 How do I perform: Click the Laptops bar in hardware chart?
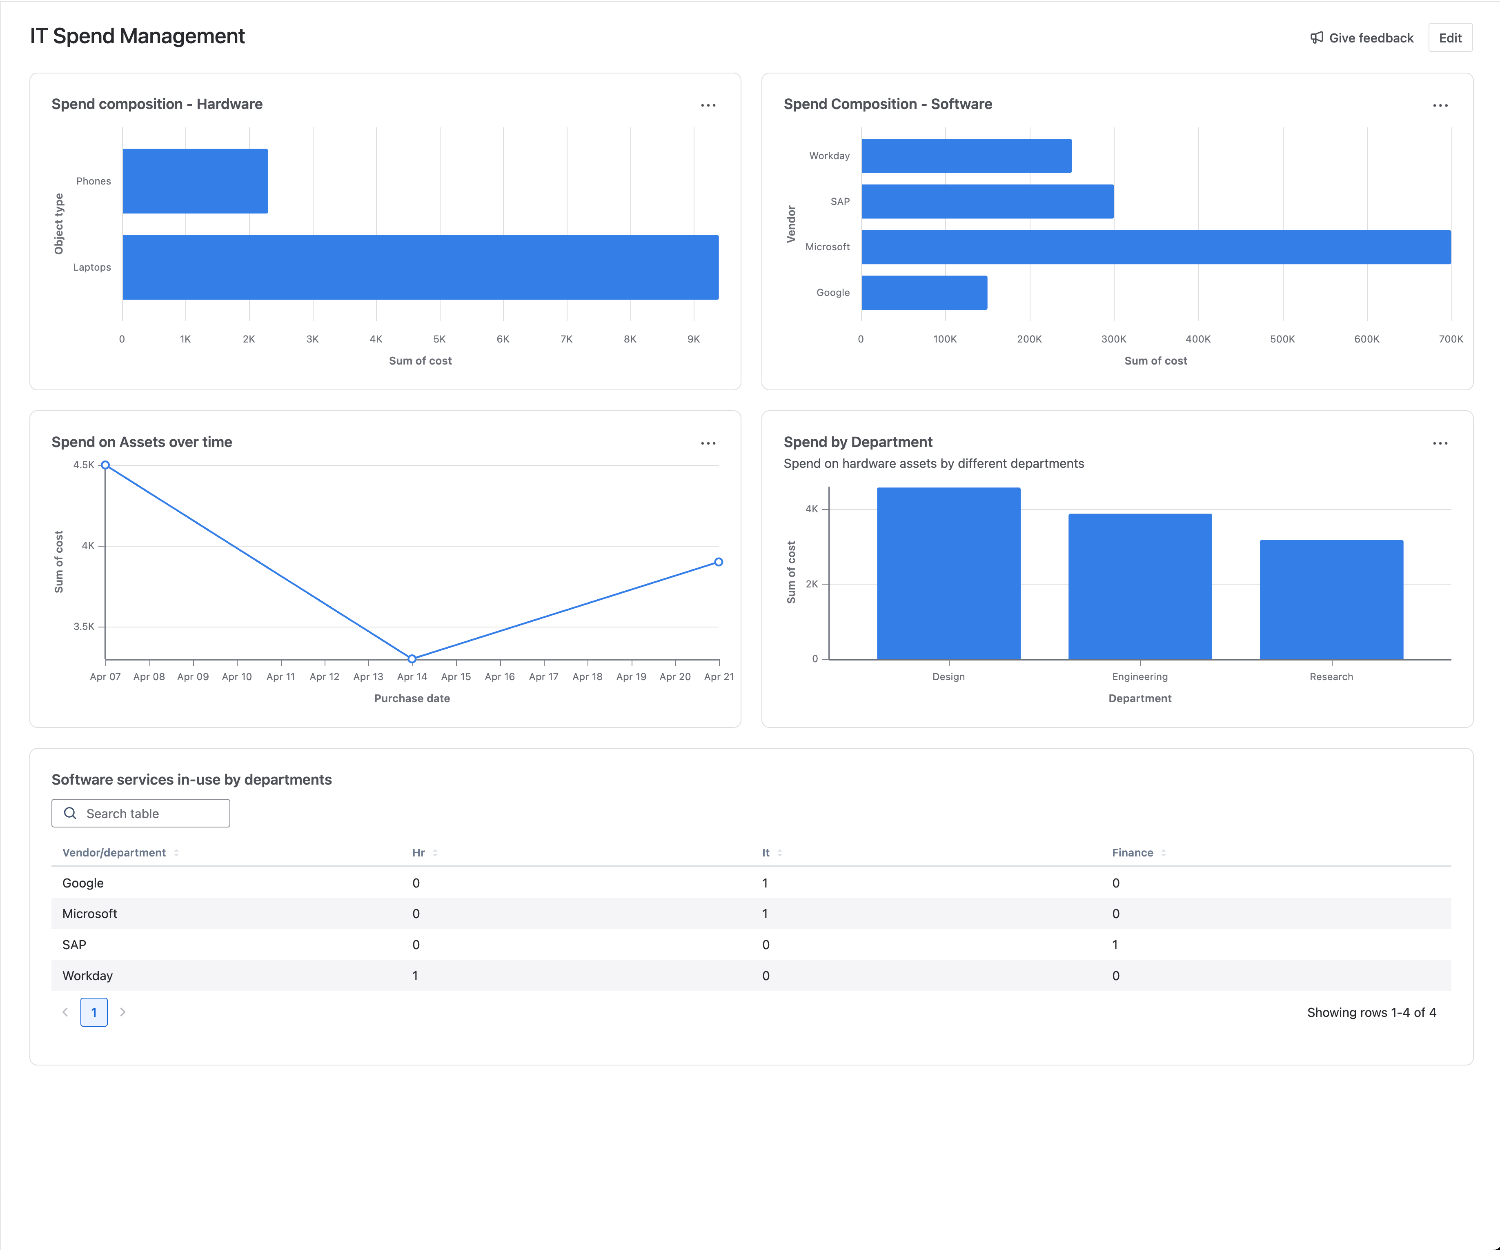tap(421, 267)
